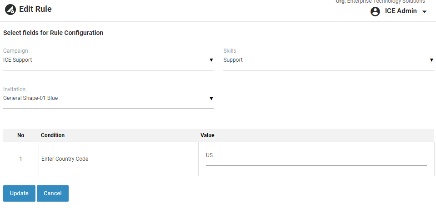This screenshot has width=436, height=208.
Task: Click the user avatar icon
Action: pos(375,11)
